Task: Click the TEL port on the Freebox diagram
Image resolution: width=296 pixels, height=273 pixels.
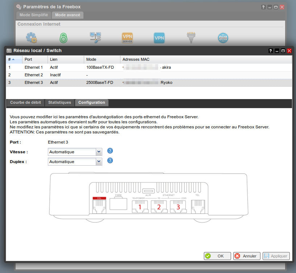Action: point(198,206)
